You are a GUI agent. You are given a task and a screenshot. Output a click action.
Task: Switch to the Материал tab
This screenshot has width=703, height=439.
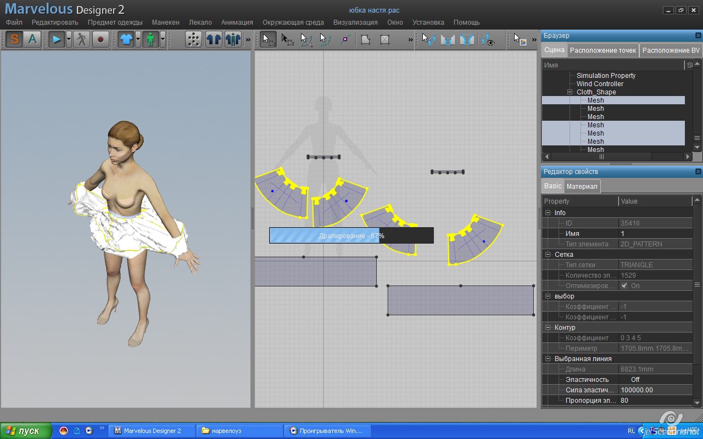click(x=582, y=187)
